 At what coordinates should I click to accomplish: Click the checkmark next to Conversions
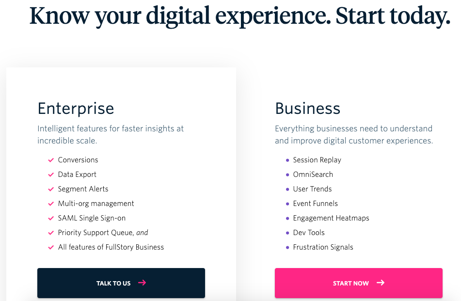click(51, 160)
